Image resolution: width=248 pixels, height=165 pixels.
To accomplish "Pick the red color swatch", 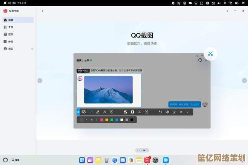I will [102, 120].
